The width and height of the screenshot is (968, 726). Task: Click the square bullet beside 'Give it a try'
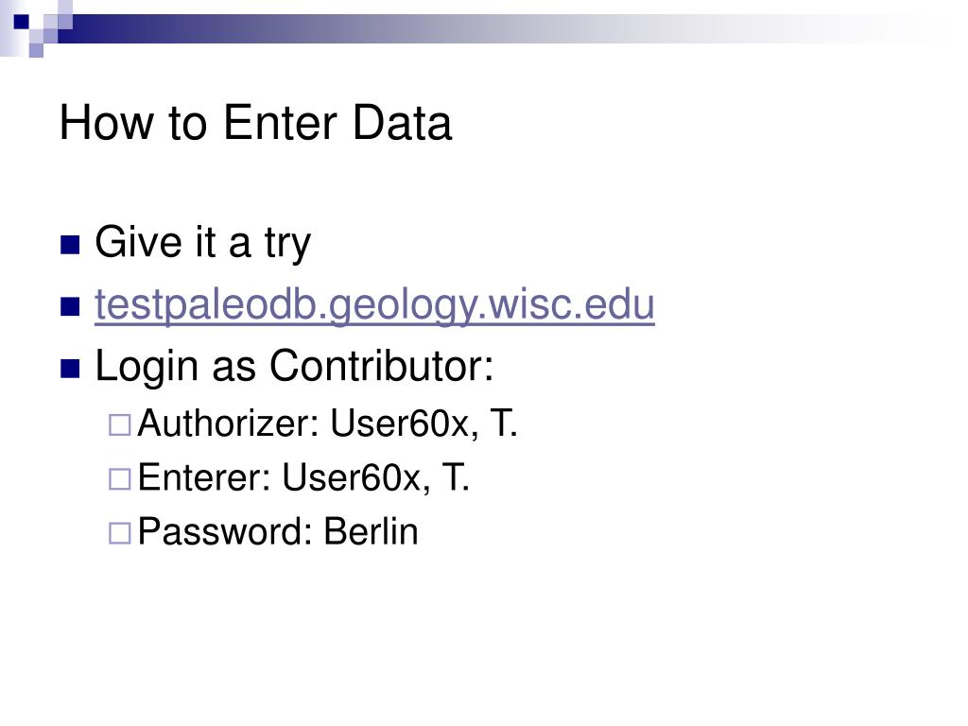(x=70, y=245)
